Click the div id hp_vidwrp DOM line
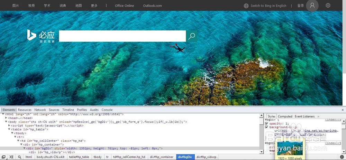Viewport: 346px width, 160px height. 52,152
